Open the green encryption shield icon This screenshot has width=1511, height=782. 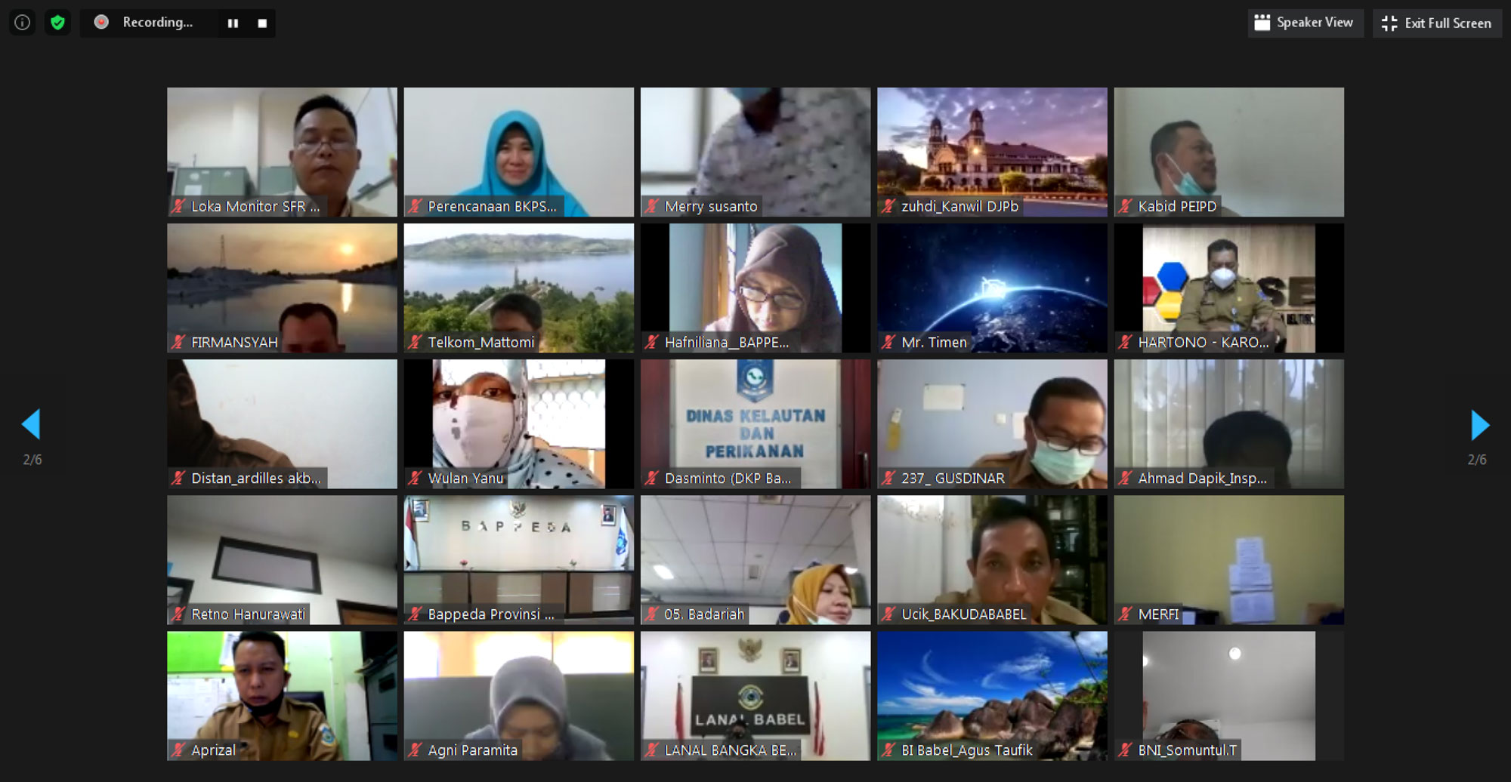coord(57,23)
